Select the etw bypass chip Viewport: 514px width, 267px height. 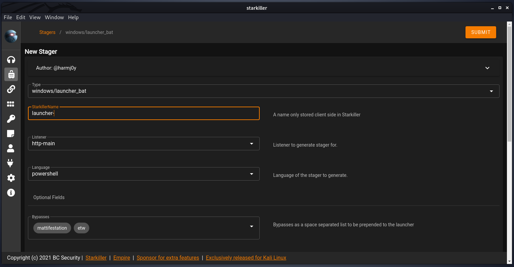click(x=82, y=228)
